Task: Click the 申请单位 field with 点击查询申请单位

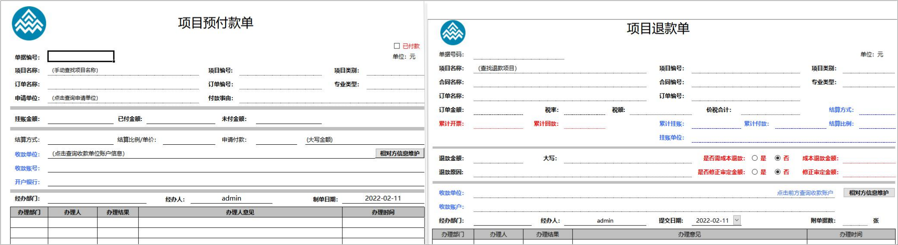Action: pyautogui.click(x=123, y=98)
